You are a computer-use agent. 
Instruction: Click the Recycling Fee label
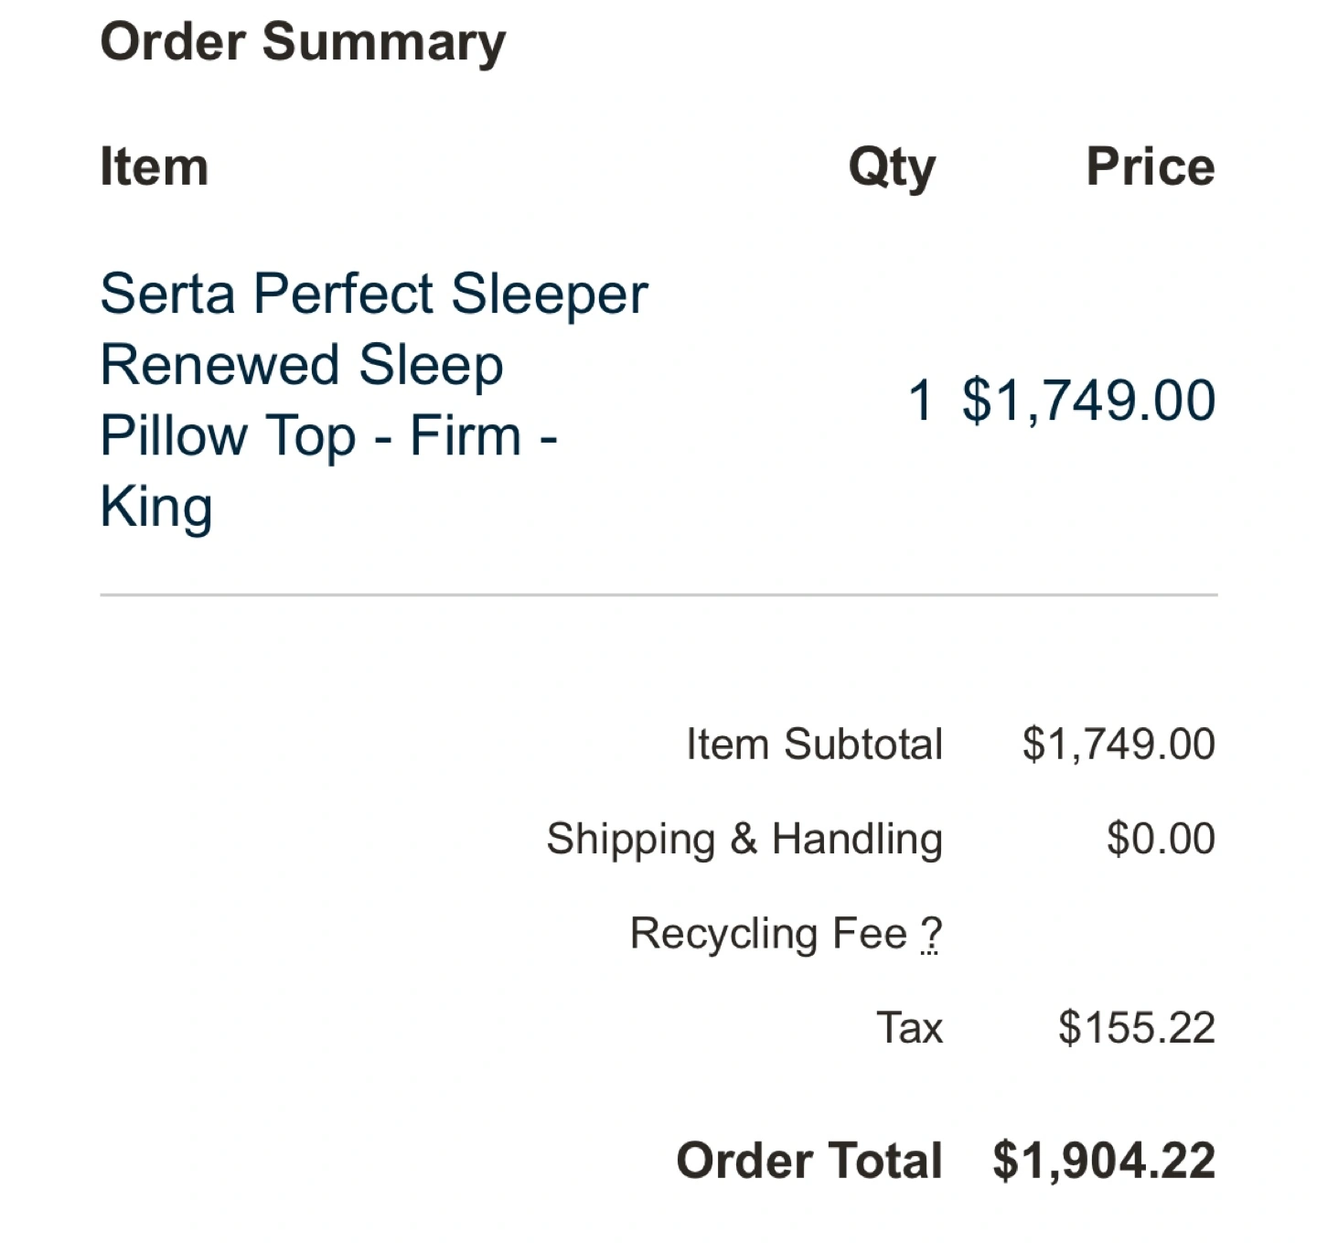769,935
